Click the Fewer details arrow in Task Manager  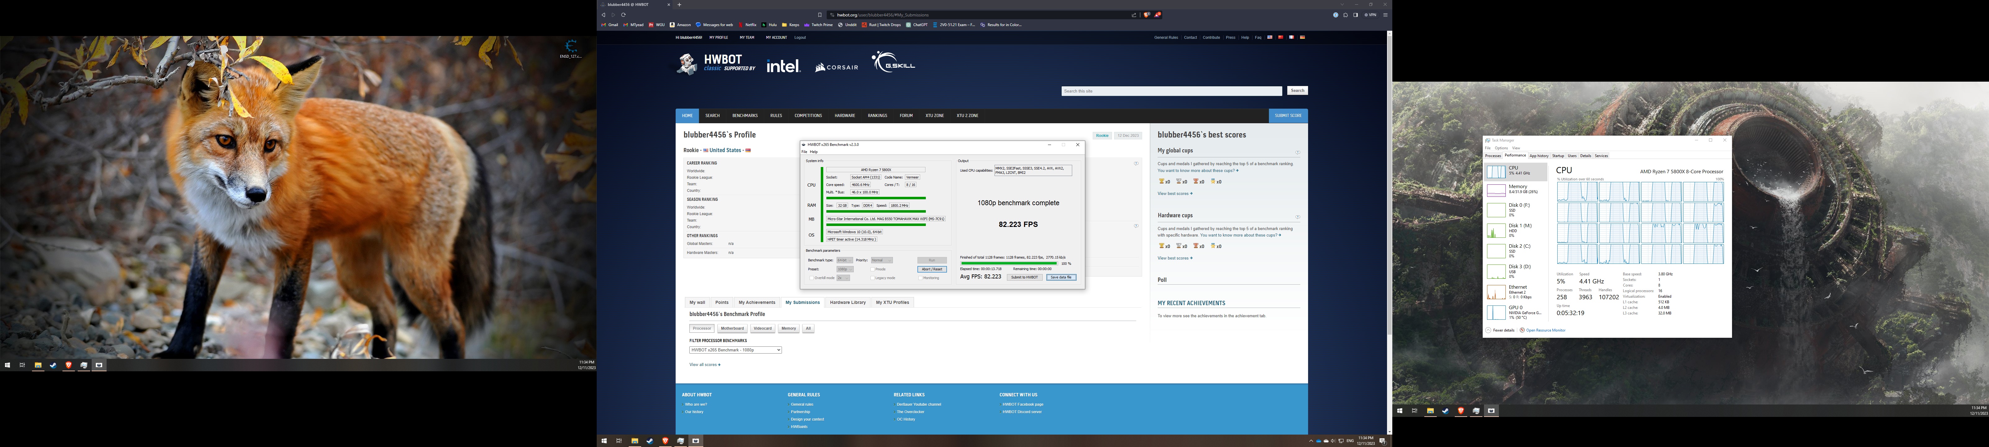1489,330
